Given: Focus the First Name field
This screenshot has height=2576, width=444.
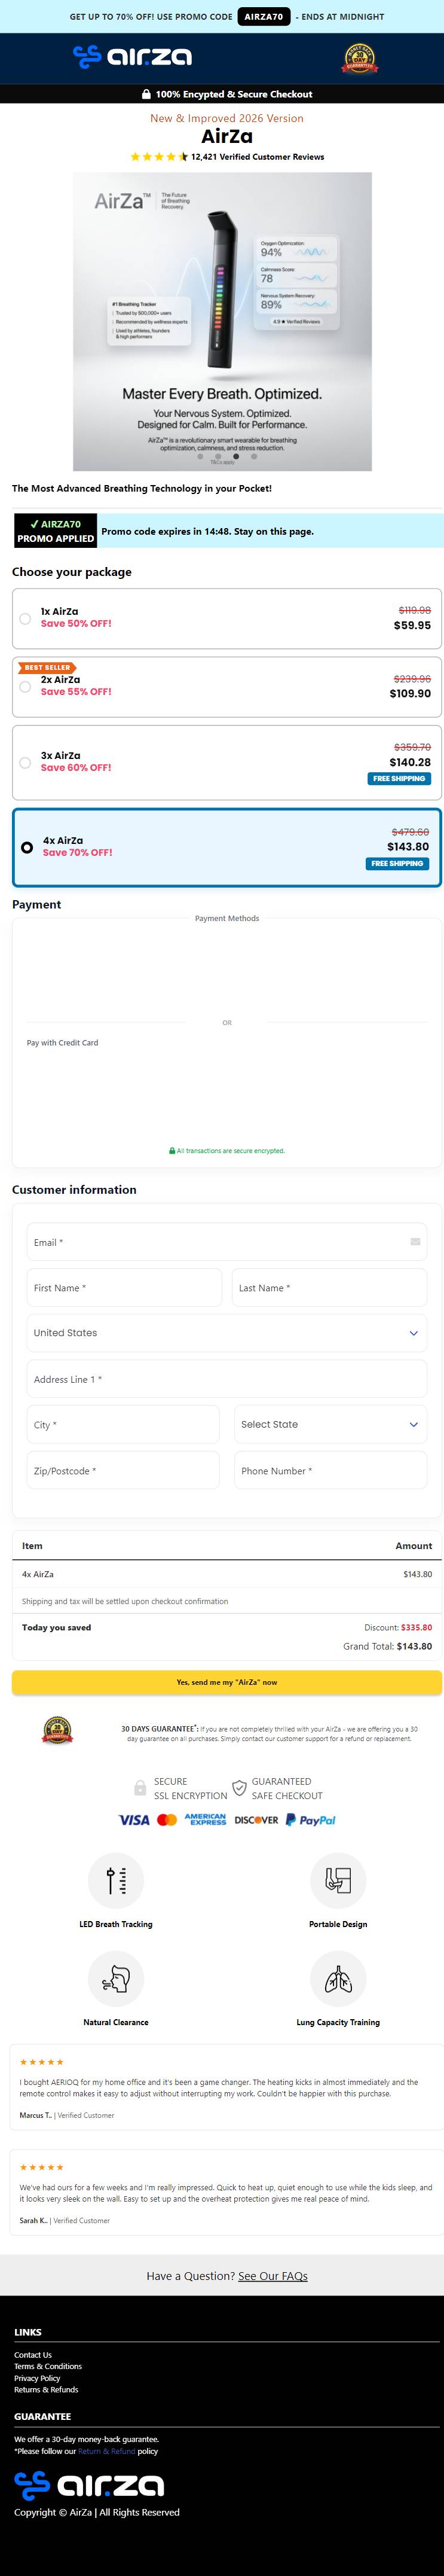Looking at the screenshot, I should click(x=124, y=1288).
